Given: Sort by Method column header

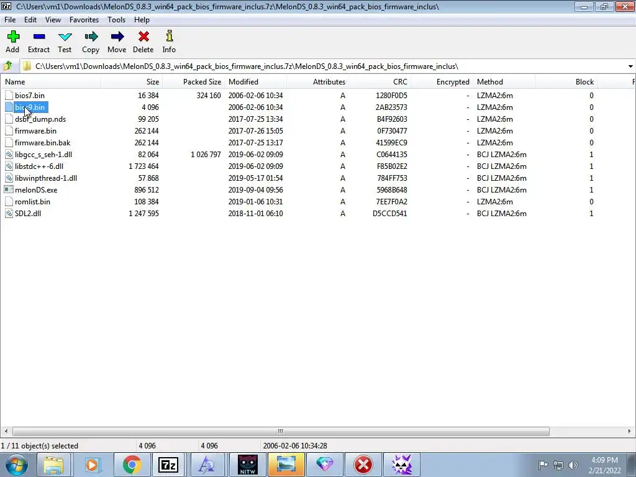Looking at the screenshot, I should [x=504, y=81].
